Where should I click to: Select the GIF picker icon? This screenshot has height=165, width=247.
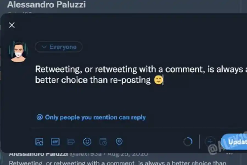[55, 142]
